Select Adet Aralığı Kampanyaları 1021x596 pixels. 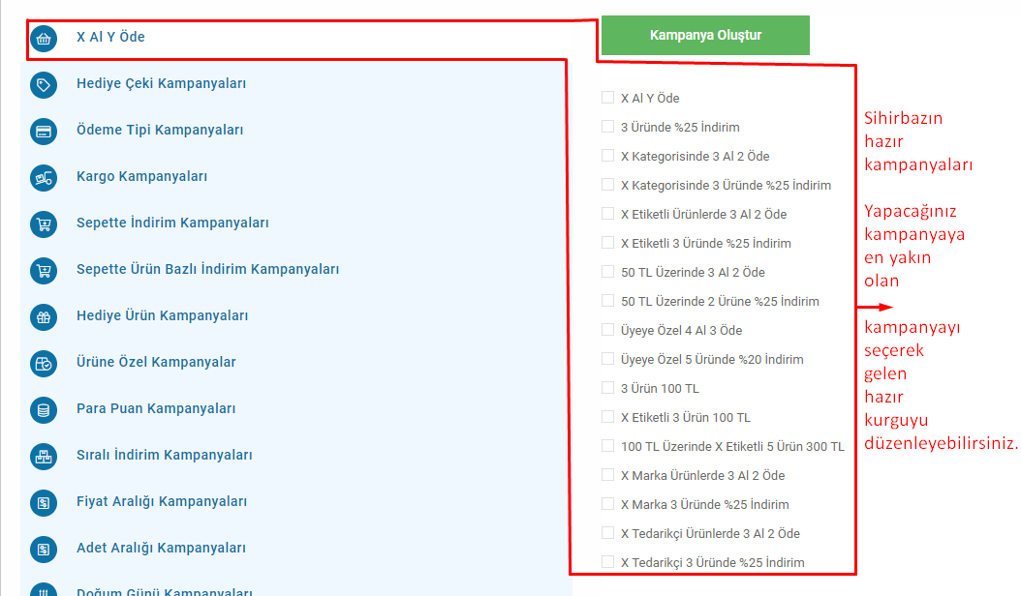click(x=161, y=548)
